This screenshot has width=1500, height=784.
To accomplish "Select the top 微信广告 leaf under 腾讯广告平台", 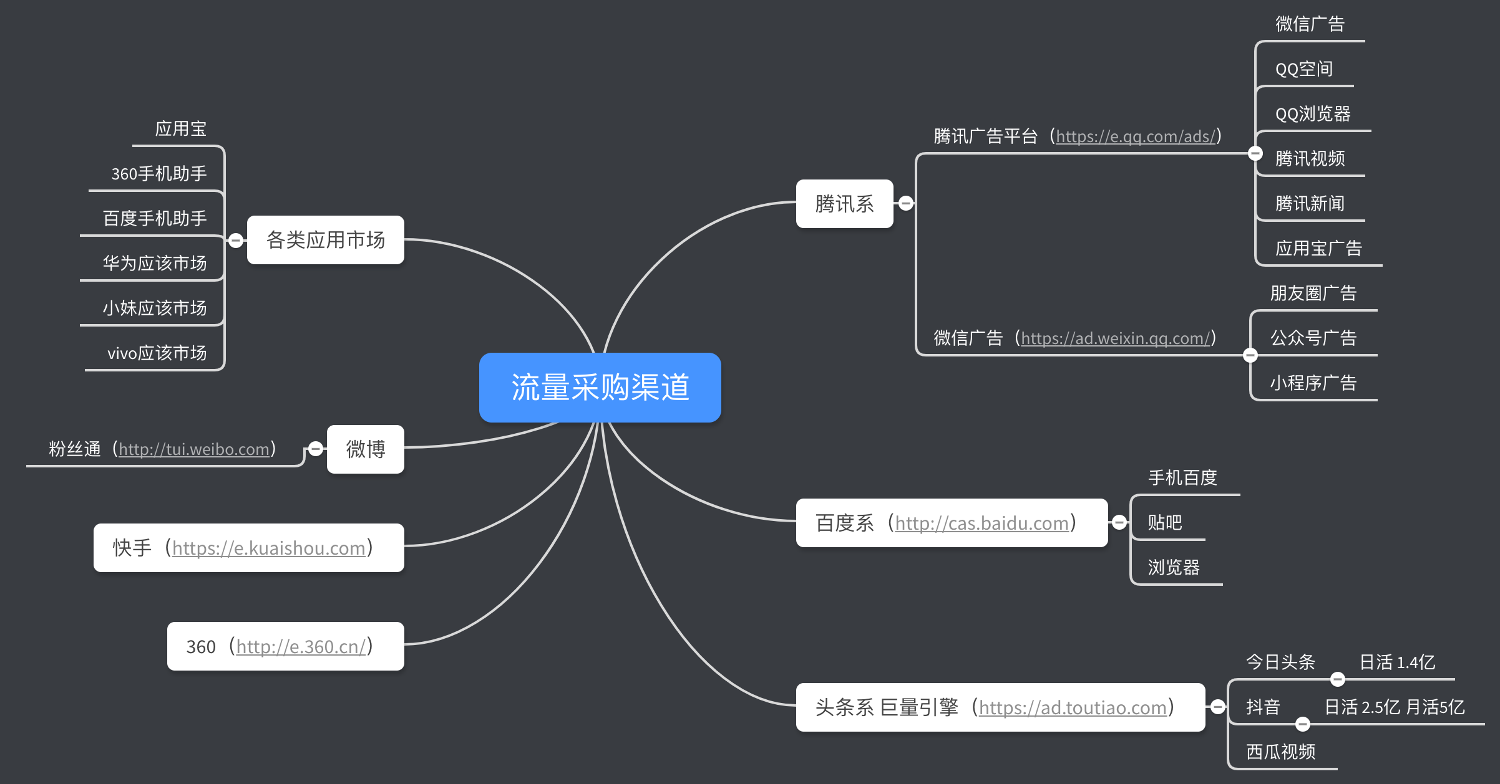I will [1310, 24].
